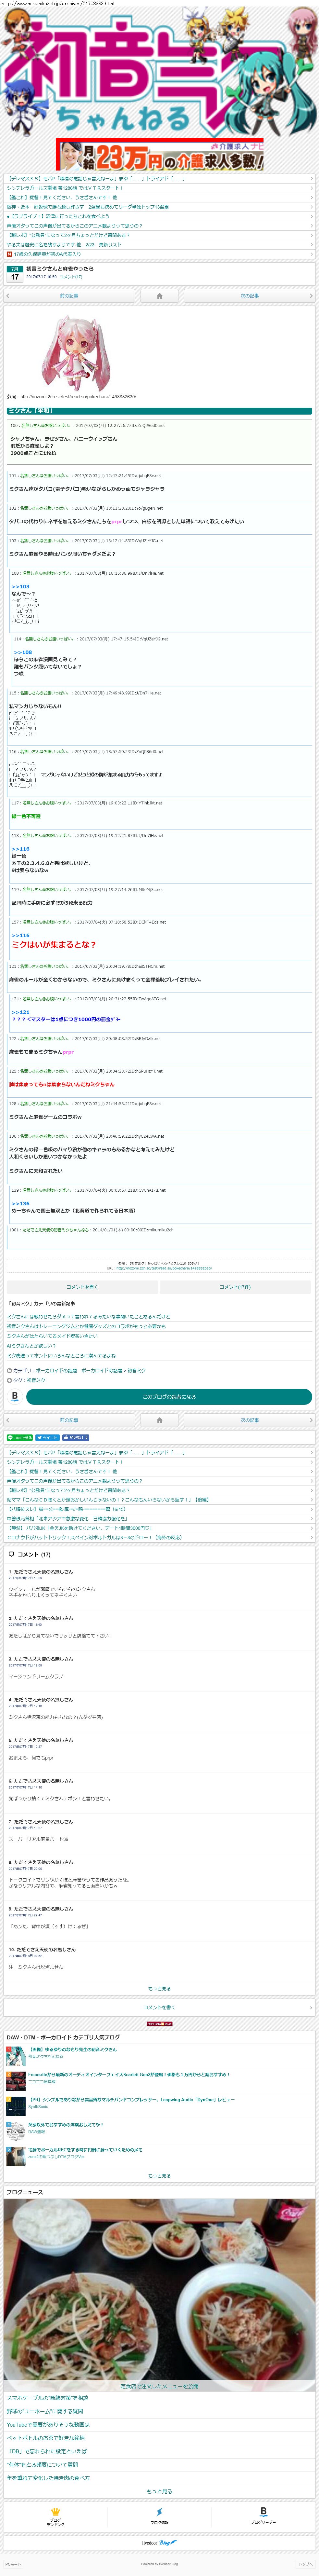319x2576 pixels.
Task: Expand もっと見る under ブログニュース links
Action: (160, 2491)
